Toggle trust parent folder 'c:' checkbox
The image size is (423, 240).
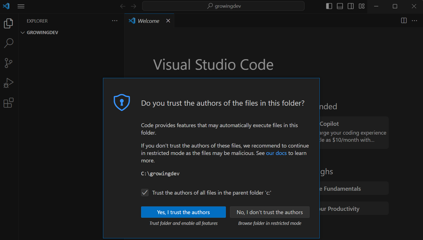[x=145, y=192]
